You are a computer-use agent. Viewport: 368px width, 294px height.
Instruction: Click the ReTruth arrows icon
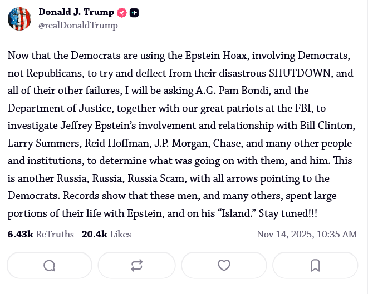pos(136,266)
